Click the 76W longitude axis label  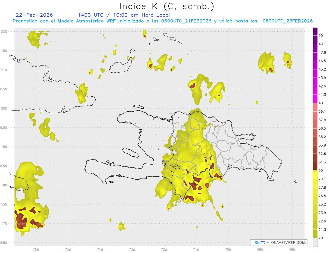pos(36,249)
